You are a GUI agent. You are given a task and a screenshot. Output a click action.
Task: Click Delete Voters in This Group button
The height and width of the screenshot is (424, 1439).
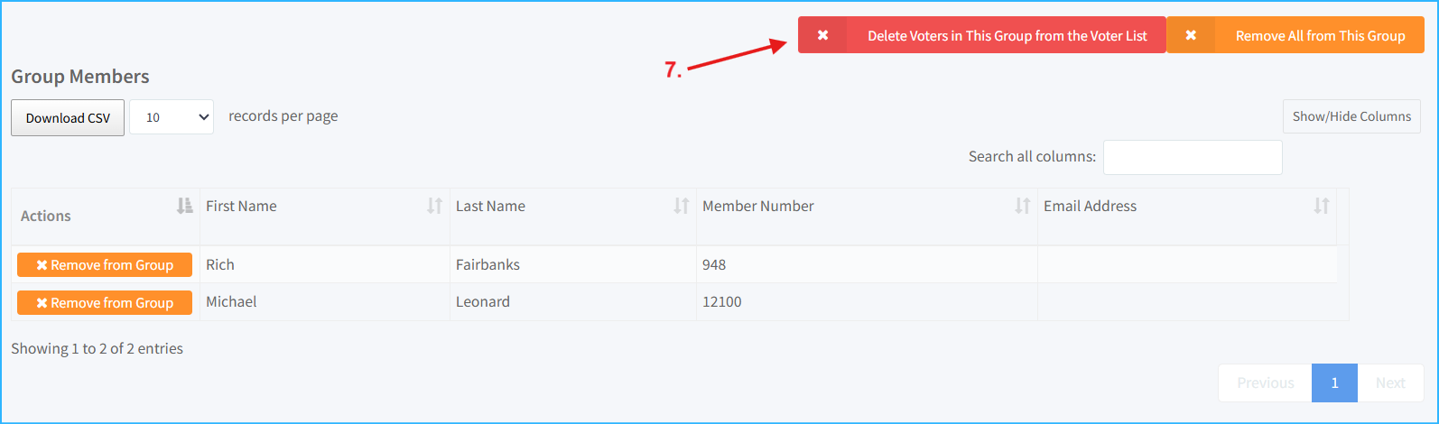[1007, 36]
